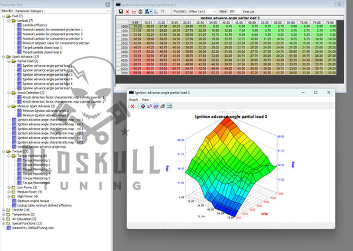Image resolution: width=353 pixels, height=251 pixels.
Task: Open the View menu in graph window
Action: 145,99
